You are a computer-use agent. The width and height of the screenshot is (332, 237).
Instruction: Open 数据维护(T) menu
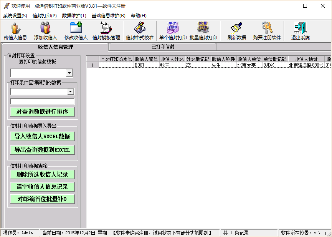pos(74,16)
